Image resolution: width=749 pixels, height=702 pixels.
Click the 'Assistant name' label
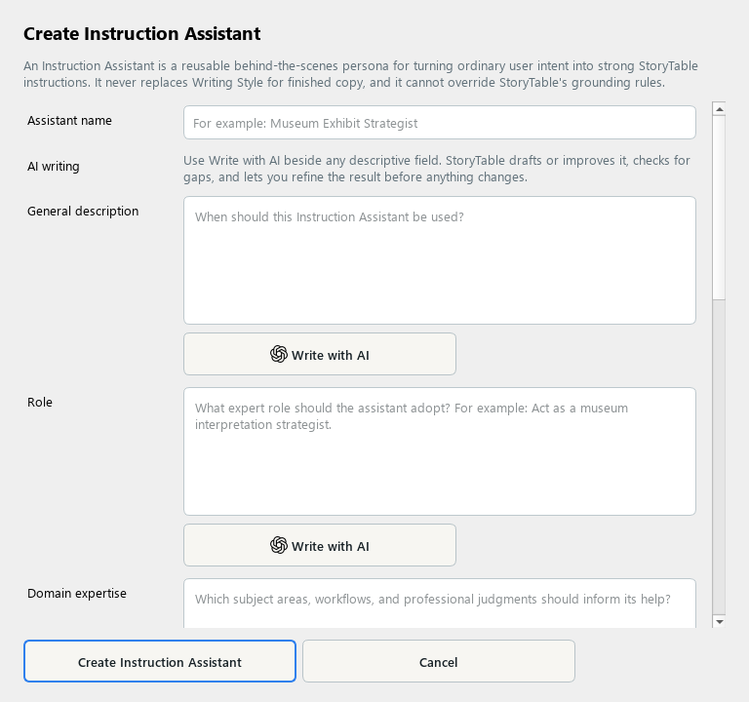(x=69, y=120)
